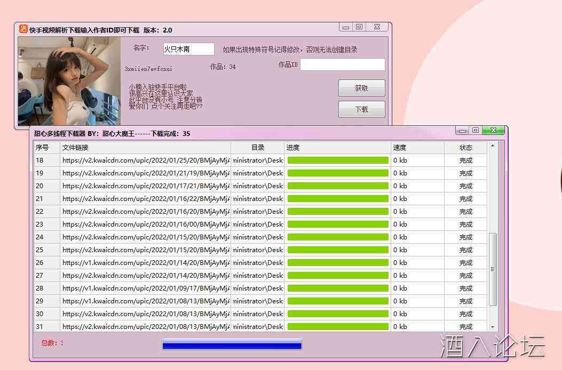Click the 完成 status in row 20
This screenshot has height=370, width=562.
point(465,186)
